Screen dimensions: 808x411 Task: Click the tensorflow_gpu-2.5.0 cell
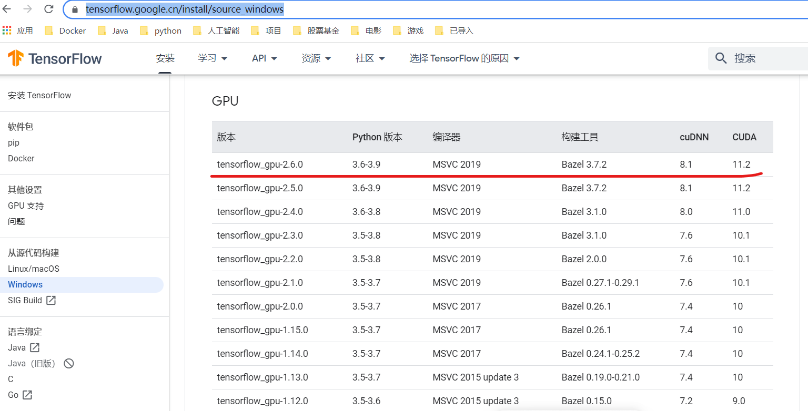pos(260,188)
